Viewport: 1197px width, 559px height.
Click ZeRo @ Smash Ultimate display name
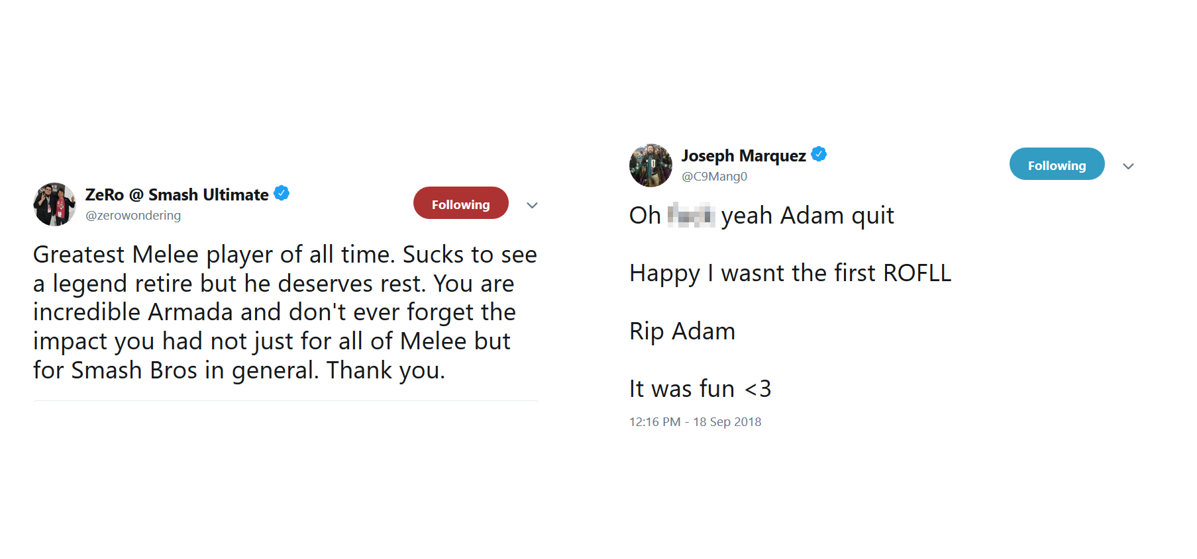coord(176,193)
